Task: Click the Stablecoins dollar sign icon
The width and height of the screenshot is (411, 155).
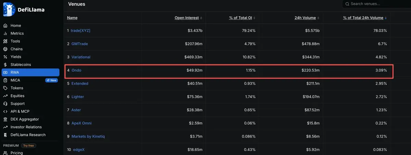Action: 5,65
